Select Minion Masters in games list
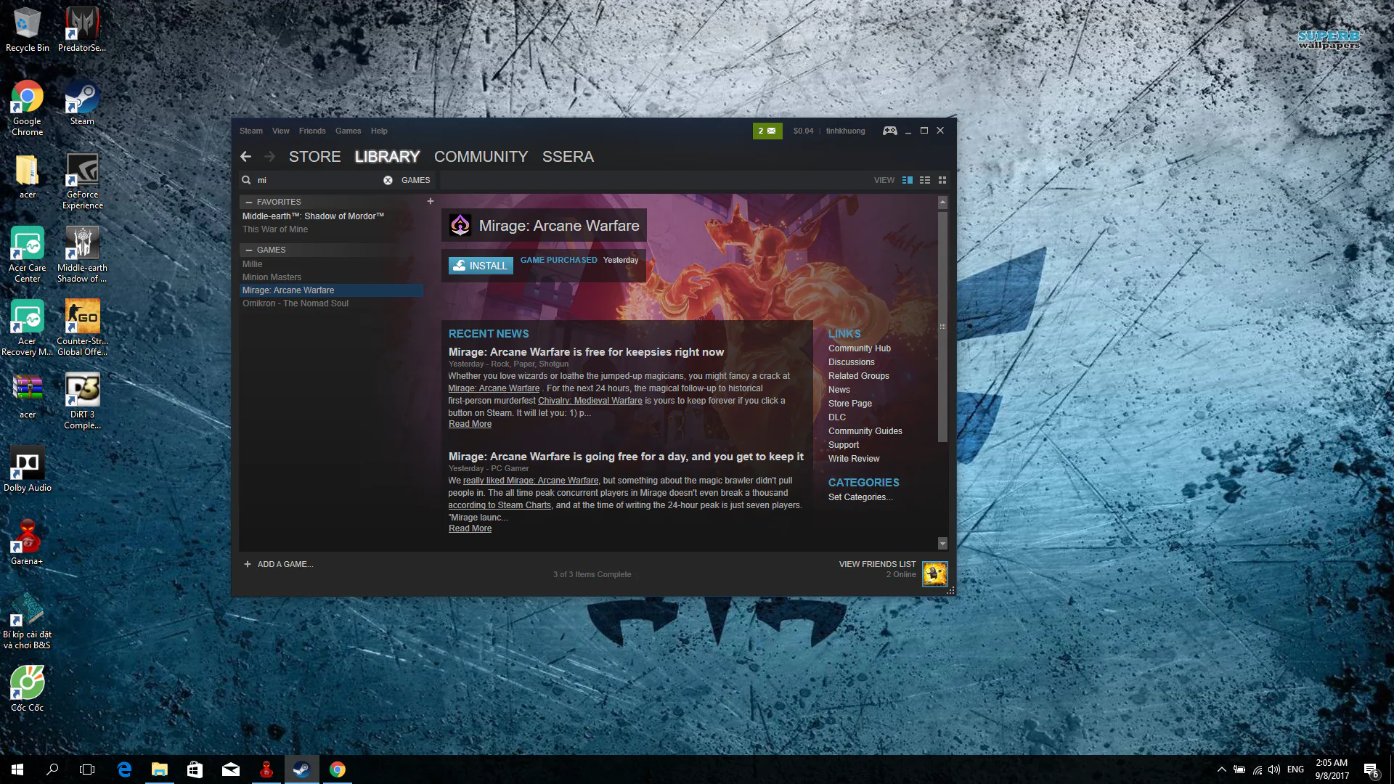The image size is (1394, 784). click(x=272, y=277)
